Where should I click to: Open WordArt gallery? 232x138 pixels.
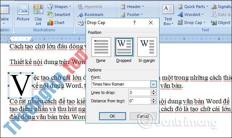tap(191, 15)
